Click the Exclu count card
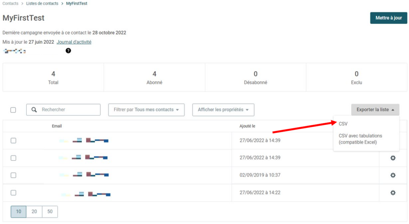This screenshot has height=224, width=409. point(357,77)
